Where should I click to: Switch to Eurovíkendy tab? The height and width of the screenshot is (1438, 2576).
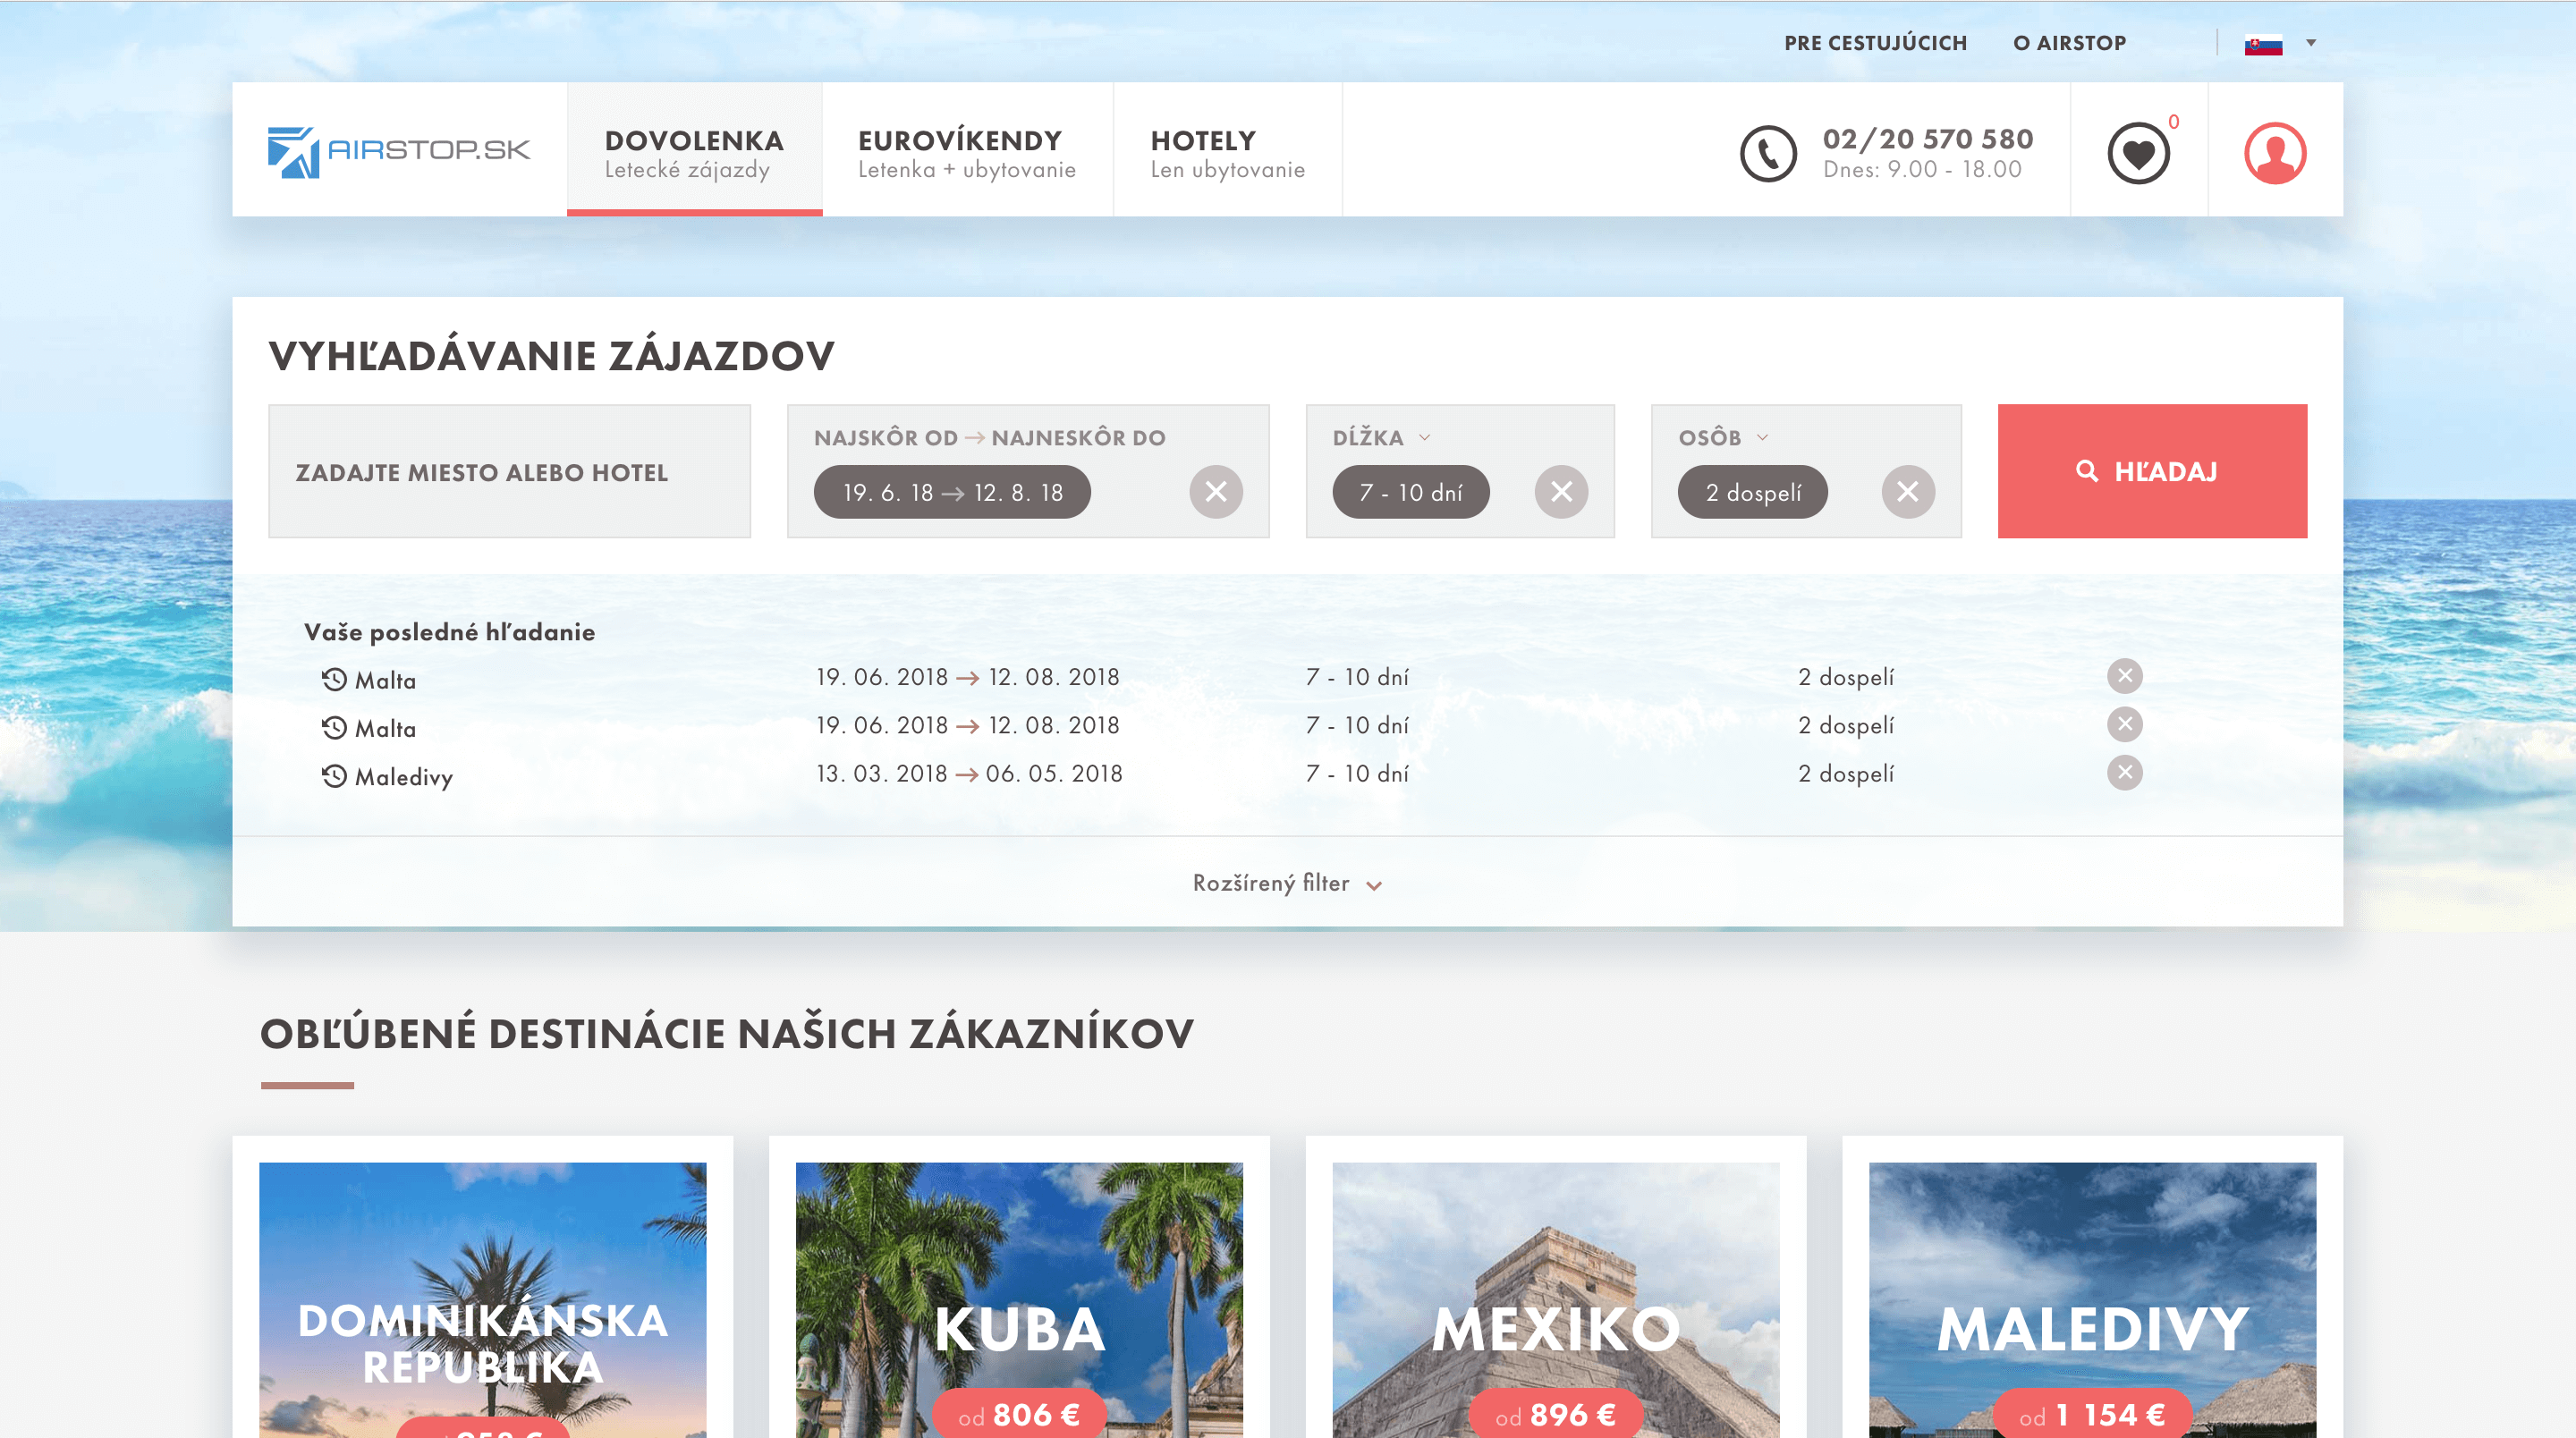[966, 152]
